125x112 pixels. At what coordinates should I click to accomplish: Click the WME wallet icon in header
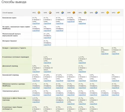click(63, 13)
